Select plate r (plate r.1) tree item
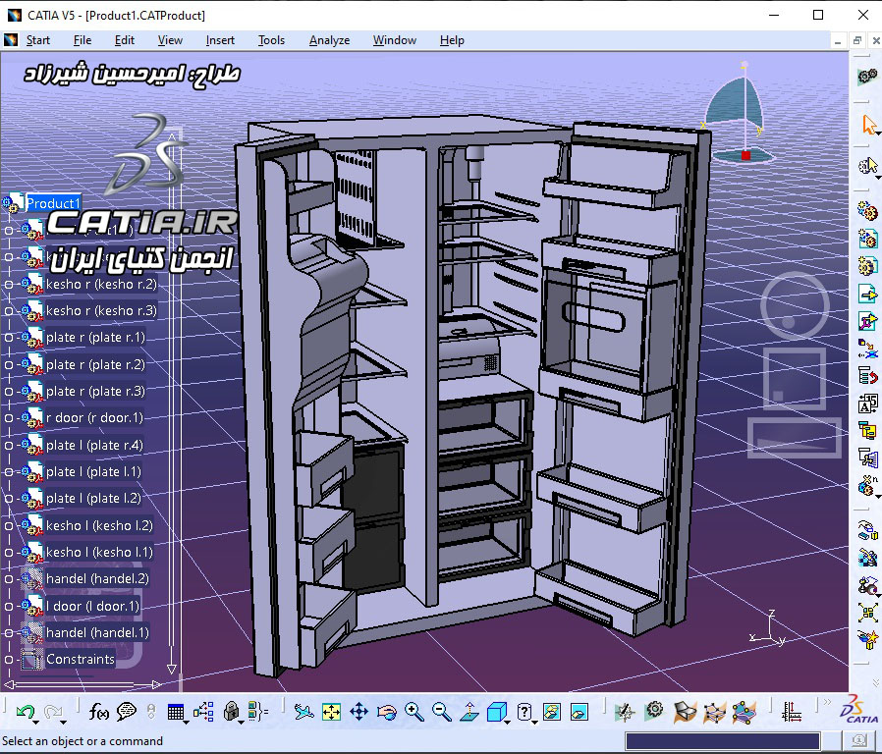 tap(95, 338)
